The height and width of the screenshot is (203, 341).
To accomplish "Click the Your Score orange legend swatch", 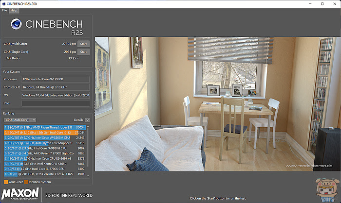I will pyautogui.click(x=6, y=182).
